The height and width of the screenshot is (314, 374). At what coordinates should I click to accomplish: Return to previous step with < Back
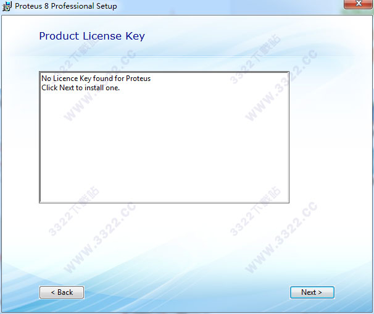pyautogui.click(x=62, y=292)
